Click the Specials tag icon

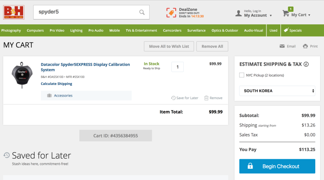tap(286, 30)
